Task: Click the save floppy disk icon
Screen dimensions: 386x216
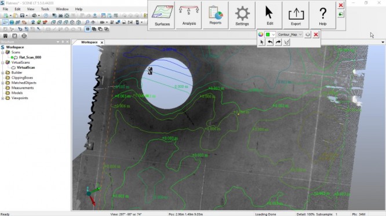Action: coord(22,16)
